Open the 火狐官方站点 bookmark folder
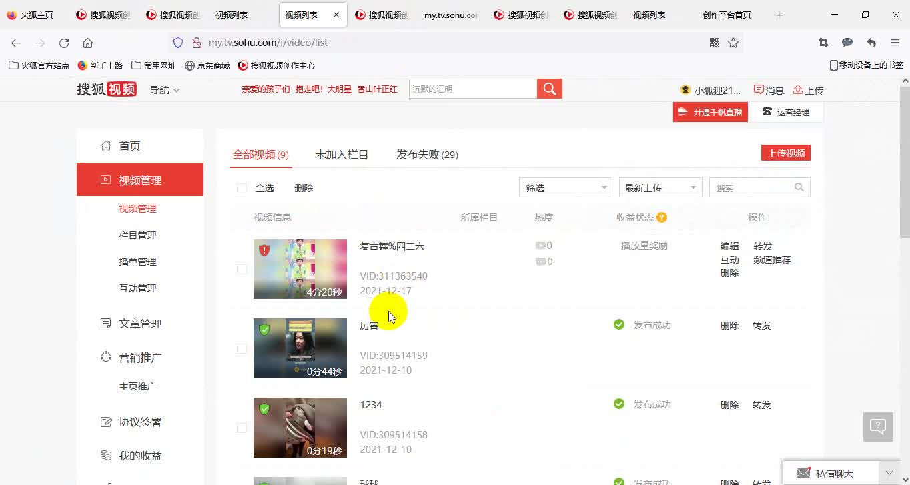This screenshot has height=485, width=910. tap(39, 65)
